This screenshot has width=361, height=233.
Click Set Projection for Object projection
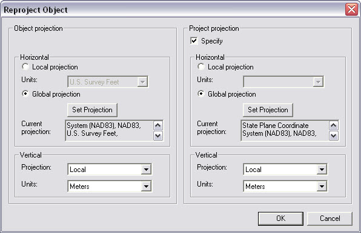tap(92, 110)
